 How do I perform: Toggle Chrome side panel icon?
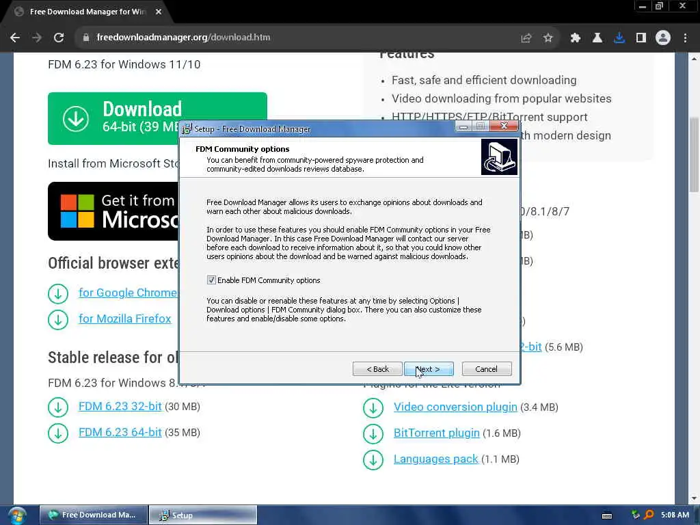point(641,38)
